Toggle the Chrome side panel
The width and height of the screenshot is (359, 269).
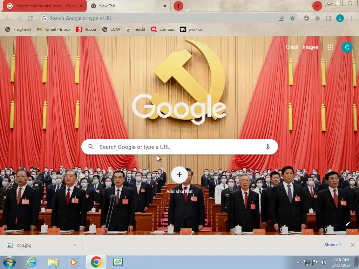click(x=329, y=18)
